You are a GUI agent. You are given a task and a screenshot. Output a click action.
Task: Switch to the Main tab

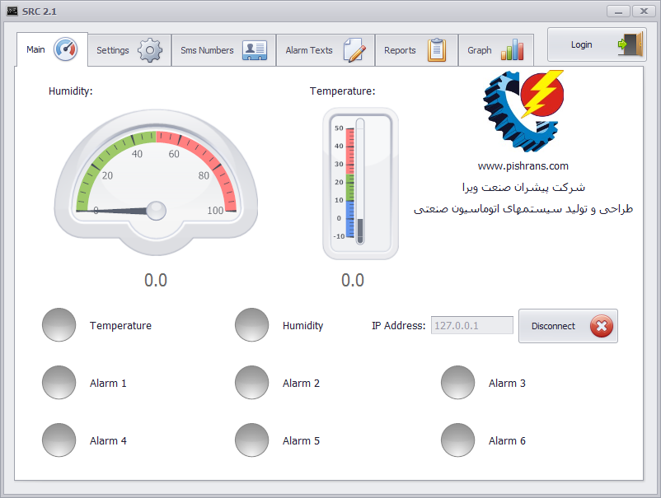[x=52, y=49]
